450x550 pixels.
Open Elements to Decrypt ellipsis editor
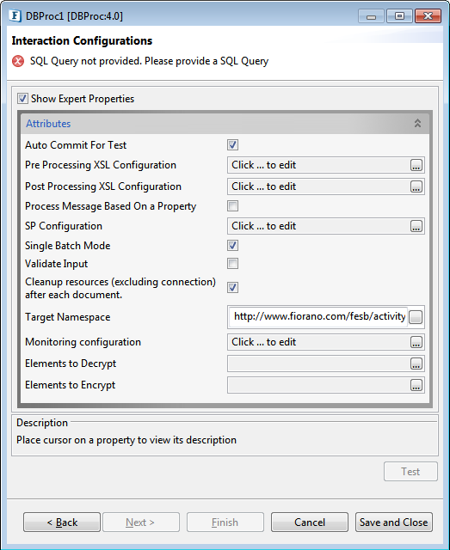416,364
